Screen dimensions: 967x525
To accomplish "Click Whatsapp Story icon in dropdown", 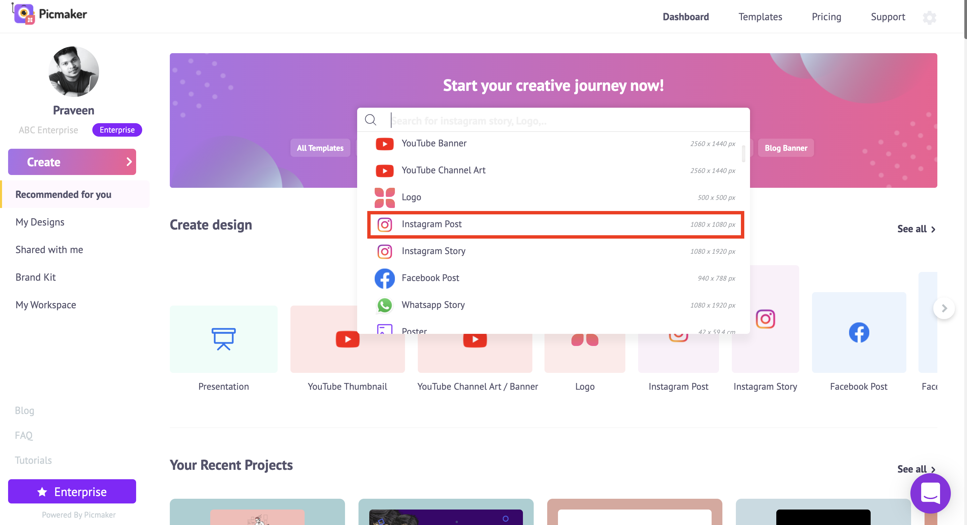I will [384, 305].
